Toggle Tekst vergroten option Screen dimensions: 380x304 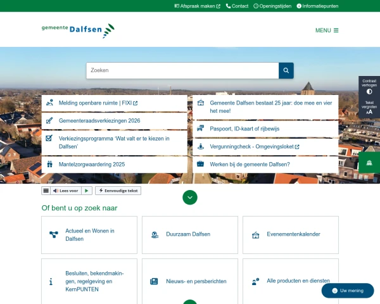pyautogui.click(x=369, y=108)
